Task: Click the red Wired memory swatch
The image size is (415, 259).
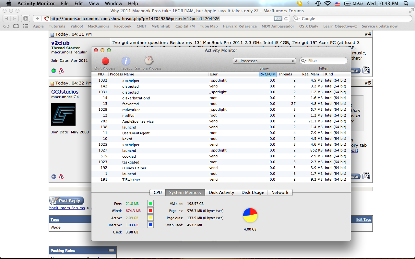Action: pyautogui.click(x=150, y=210)
